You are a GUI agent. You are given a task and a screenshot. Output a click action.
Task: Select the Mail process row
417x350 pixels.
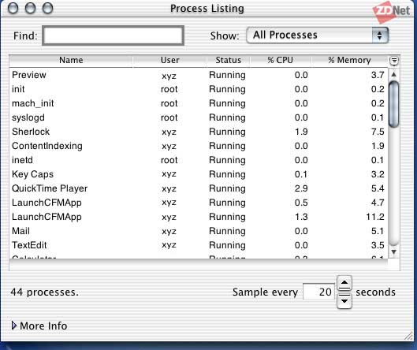tap(199, 231)
